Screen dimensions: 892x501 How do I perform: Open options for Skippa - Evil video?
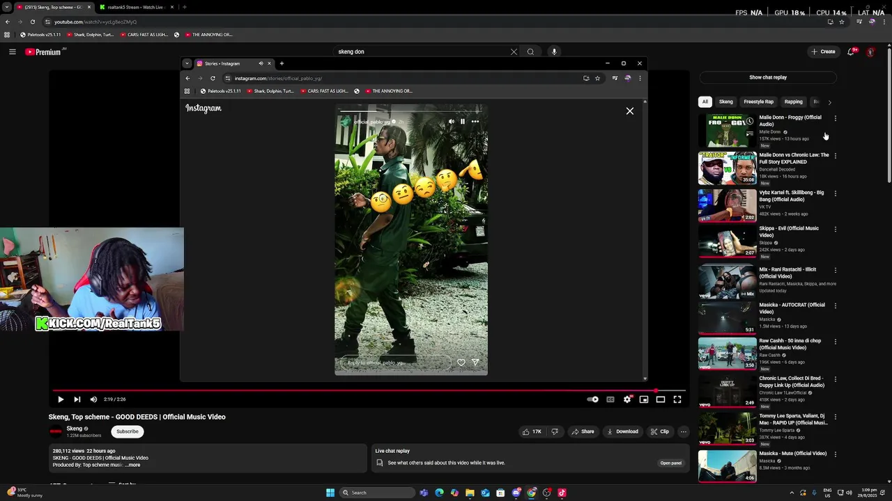click(x=836, y=229)
